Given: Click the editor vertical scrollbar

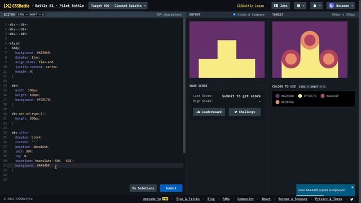Looking at the screenshot, I should (x=184, y=85).
